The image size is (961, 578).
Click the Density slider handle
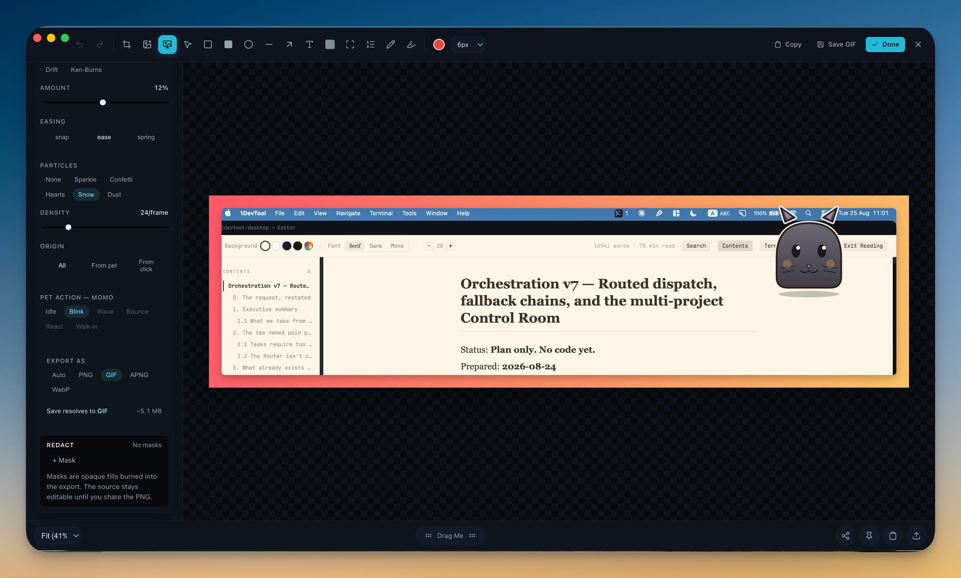click(x=69, y=227)
